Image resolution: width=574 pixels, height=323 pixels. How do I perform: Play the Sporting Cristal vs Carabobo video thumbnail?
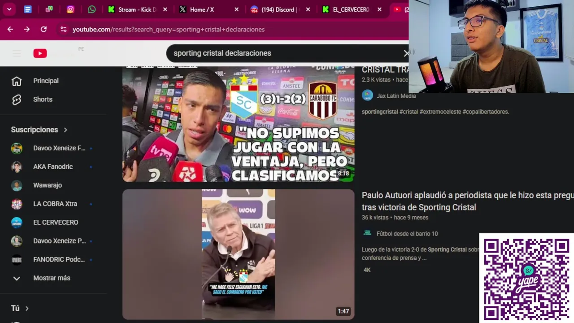[238, 124]
